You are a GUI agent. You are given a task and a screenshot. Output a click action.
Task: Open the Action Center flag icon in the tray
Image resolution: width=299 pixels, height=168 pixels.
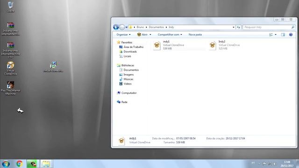264,164
